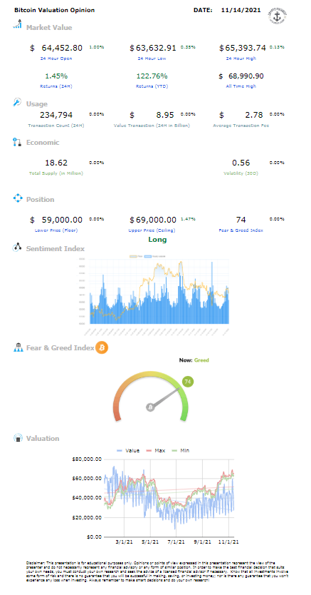
Task: Click the Sentiment Index section icon
Action: click(17, 248)
